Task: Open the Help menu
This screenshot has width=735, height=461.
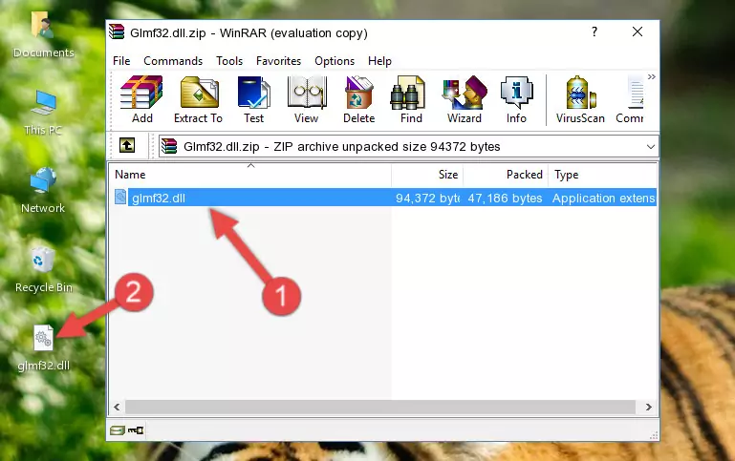Action: [379, 61]
